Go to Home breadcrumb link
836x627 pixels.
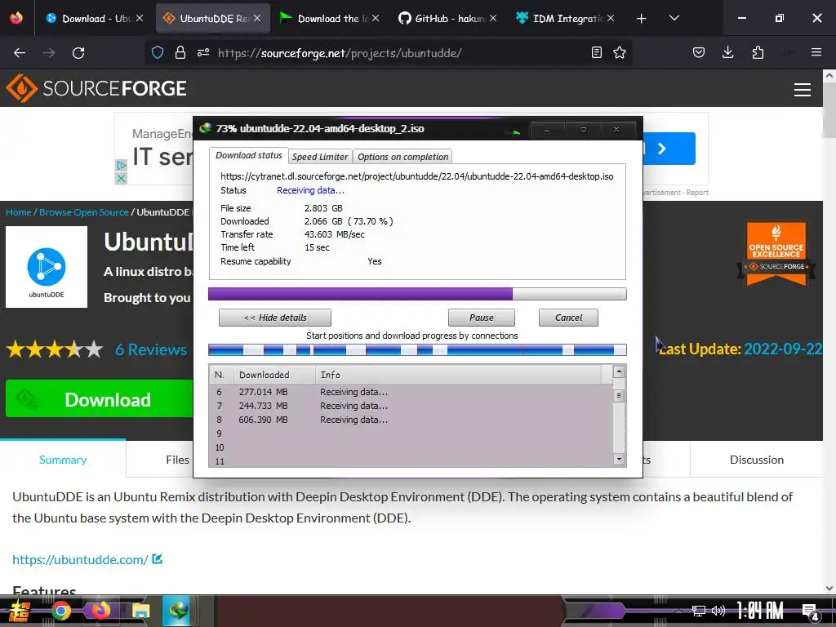tap(19, 212)
